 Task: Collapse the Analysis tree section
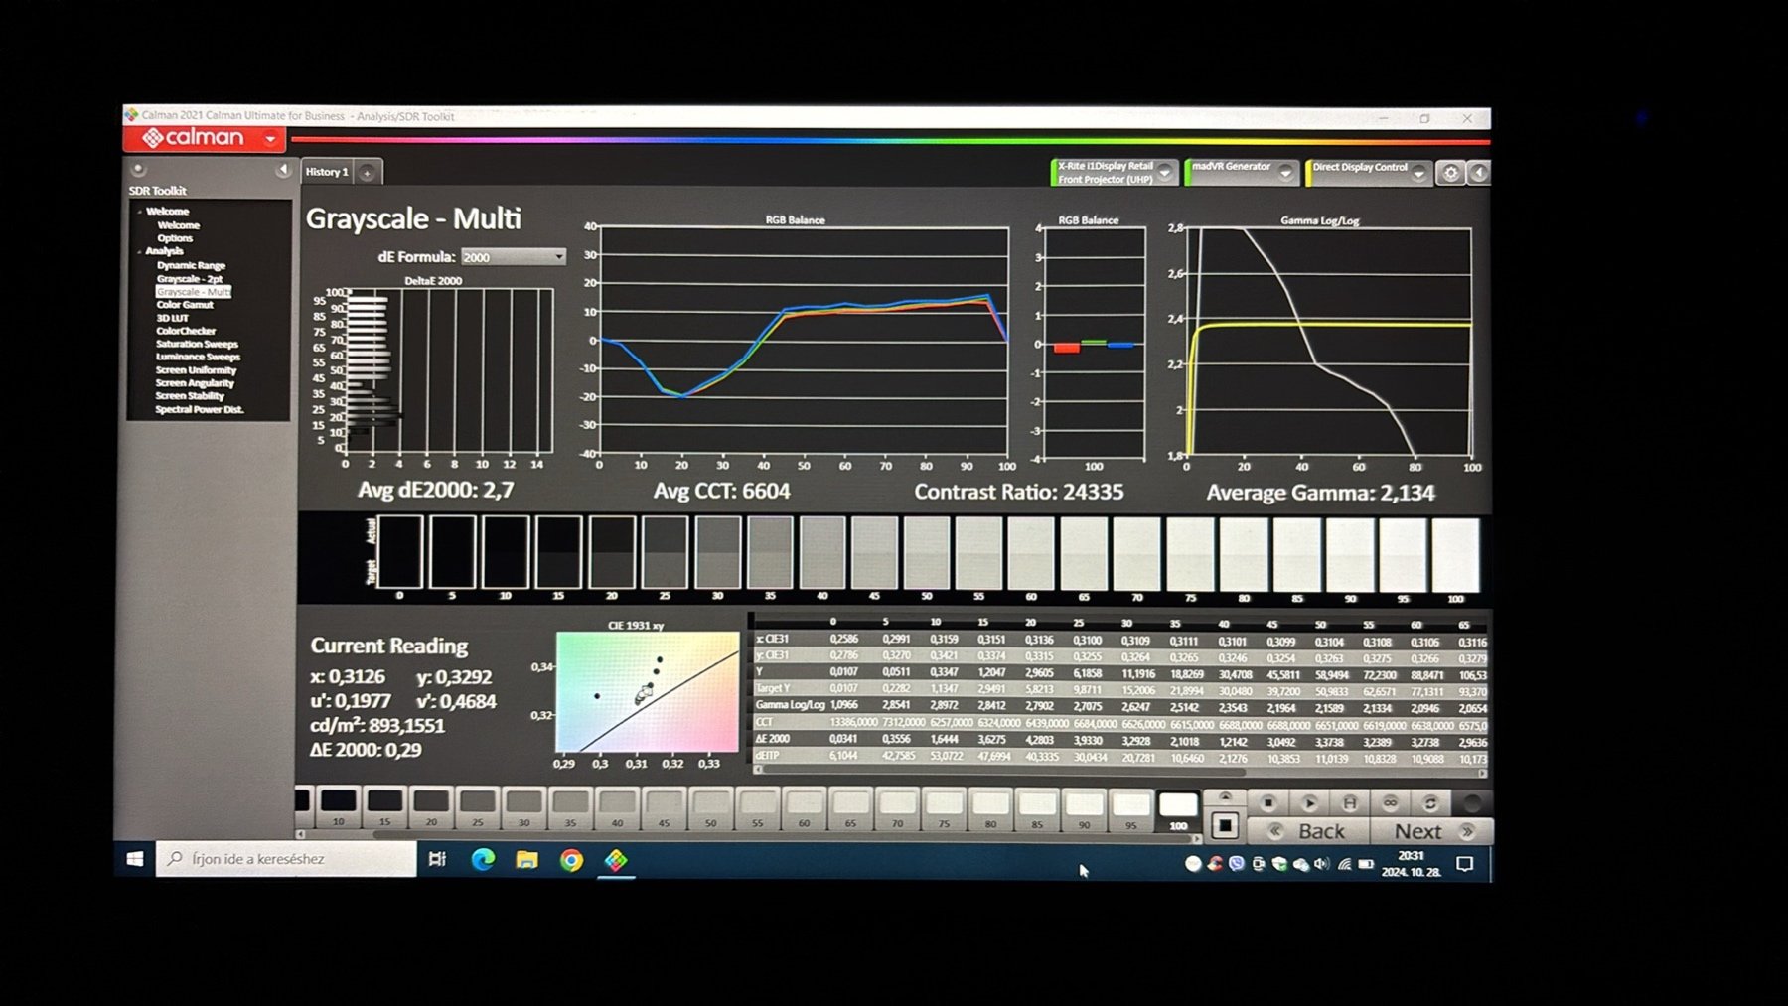[139, 252]
